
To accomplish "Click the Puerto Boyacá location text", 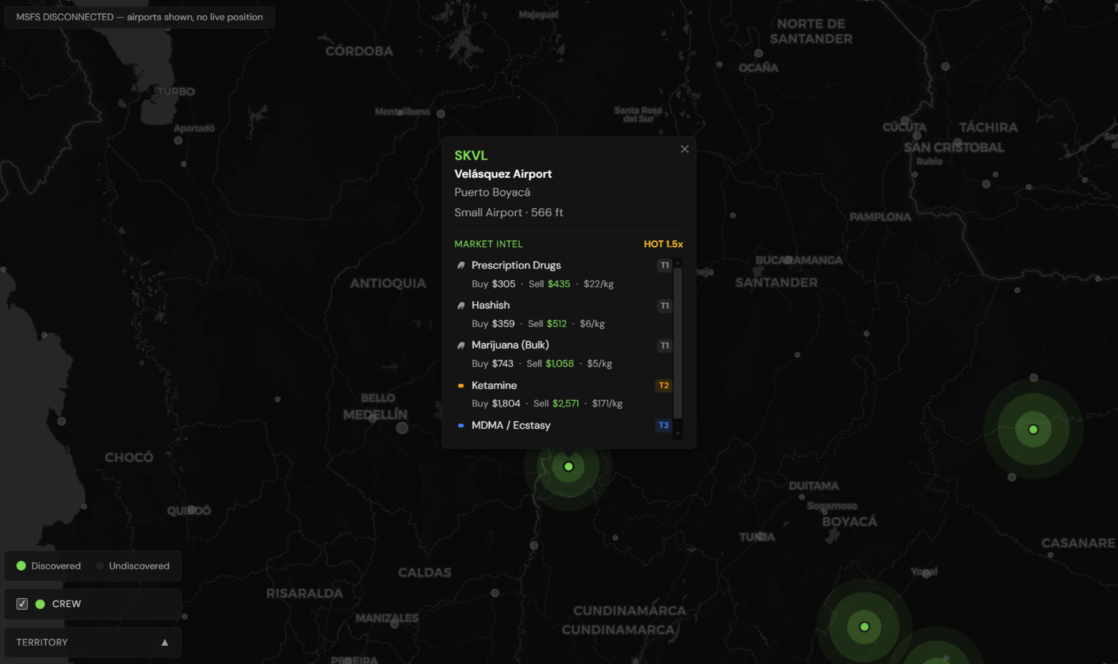I will point(492,192).
